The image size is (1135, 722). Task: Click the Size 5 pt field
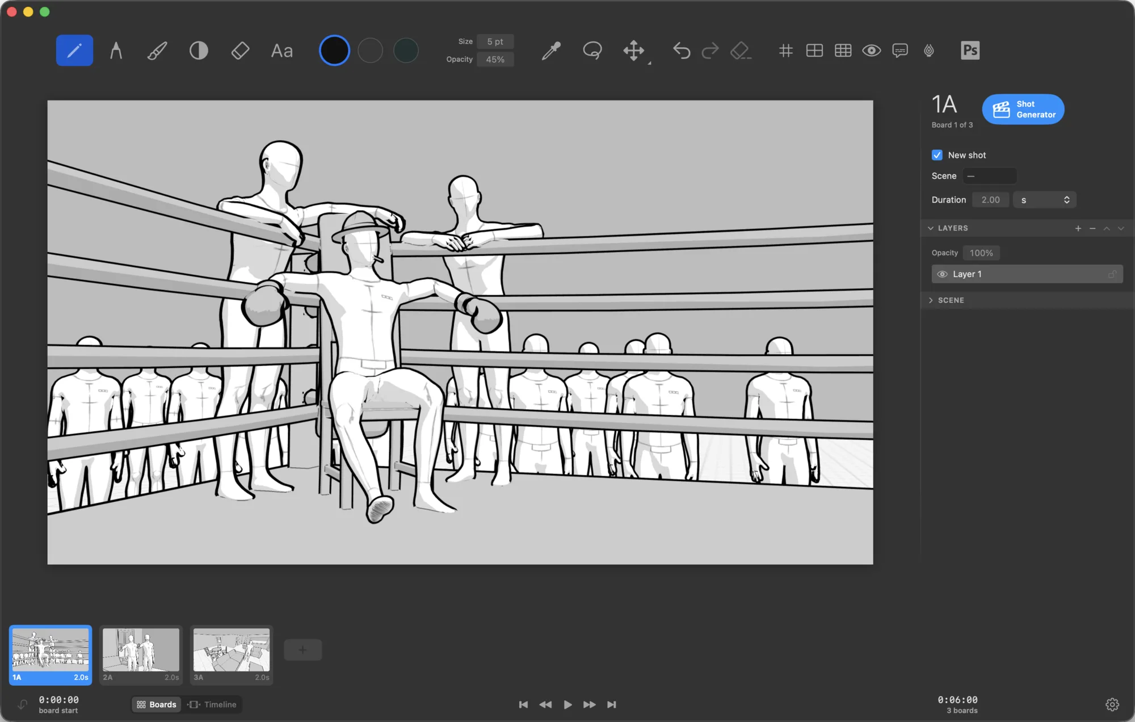pos(495,41)
